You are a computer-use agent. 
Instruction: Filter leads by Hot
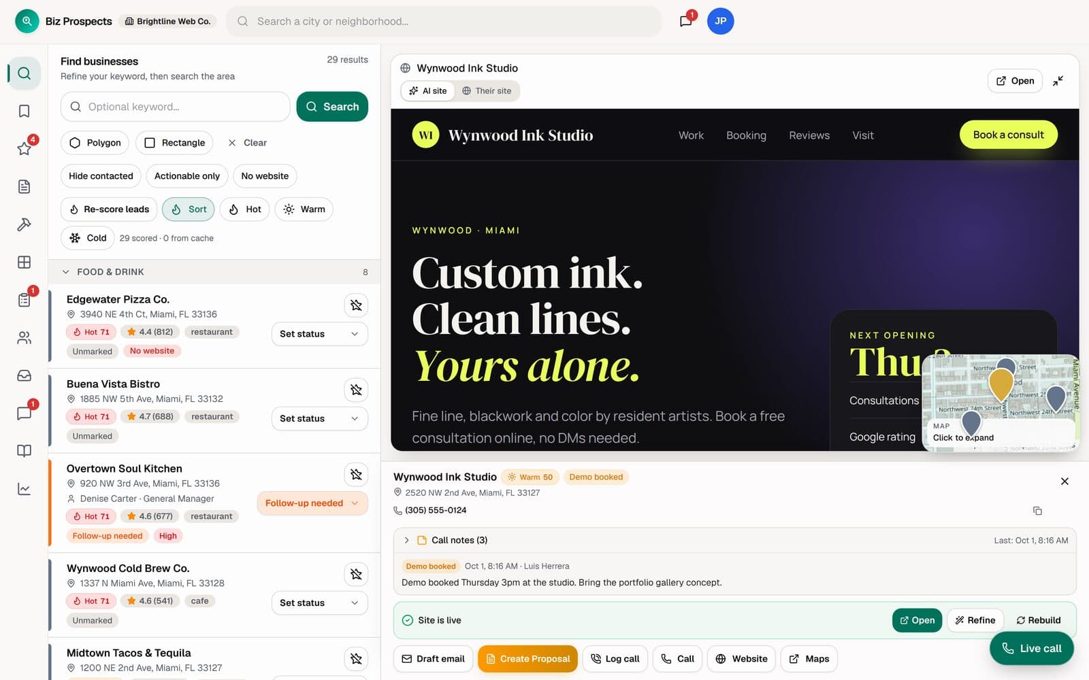coord(245,209)
